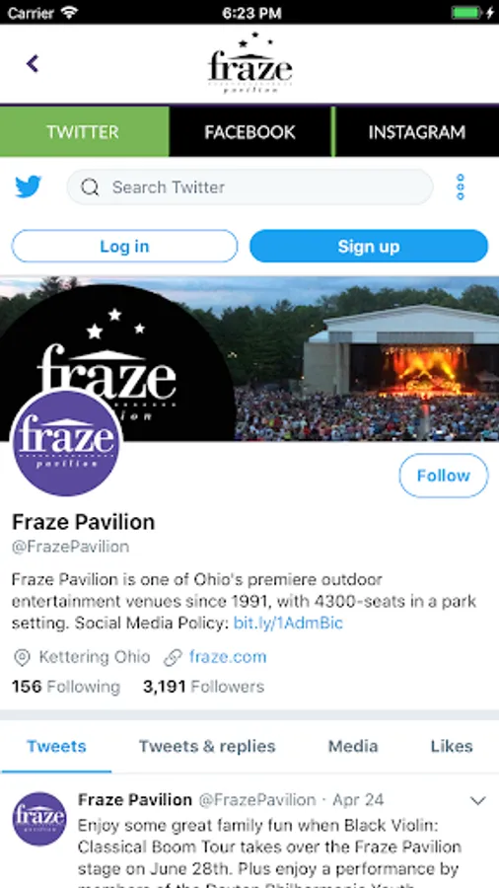Tap the Fraze logo in header
Viewport: 499px width, 888px height.
250,63
